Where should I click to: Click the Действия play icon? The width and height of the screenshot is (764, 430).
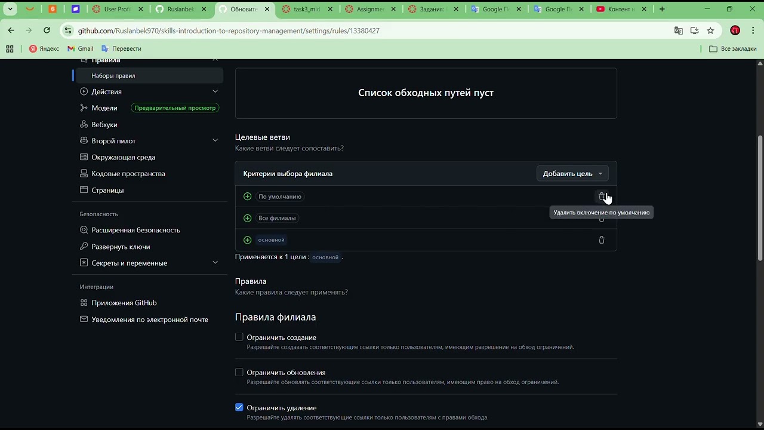(x=84, y=91)
